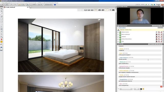The image size is (164, 92).
Task: Select the straight line tool
Action: coord(2,24)
